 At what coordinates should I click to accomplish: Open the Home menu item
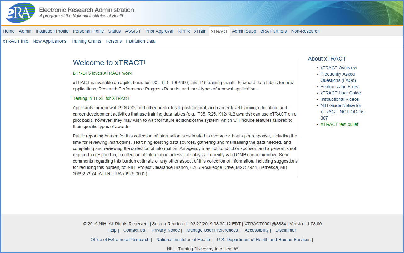(9, 31)
